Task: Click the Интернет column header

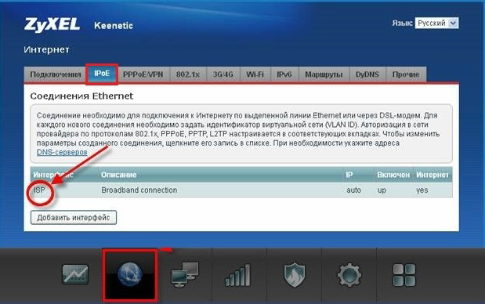Action: point(433,175)
